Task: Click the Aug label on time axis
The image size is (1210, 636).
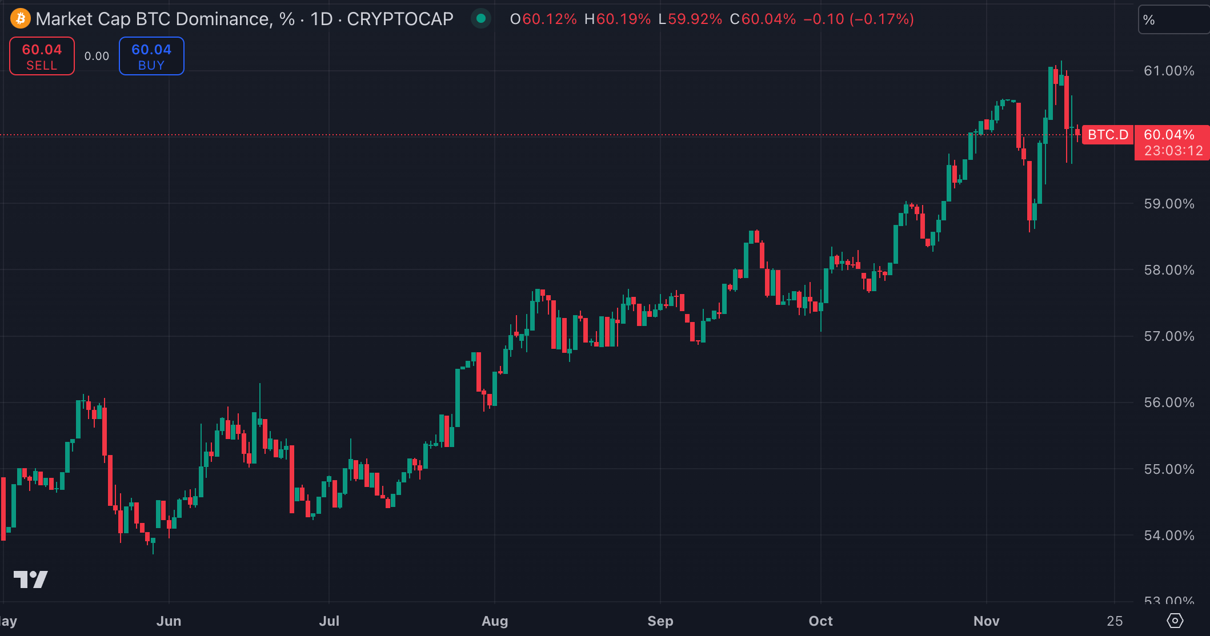Action: point(495,621)
